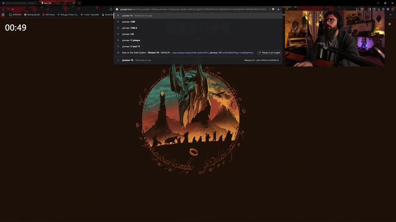Open the MIDLAND bookmarks folder
Screen dimensions: 396x222
15,14
